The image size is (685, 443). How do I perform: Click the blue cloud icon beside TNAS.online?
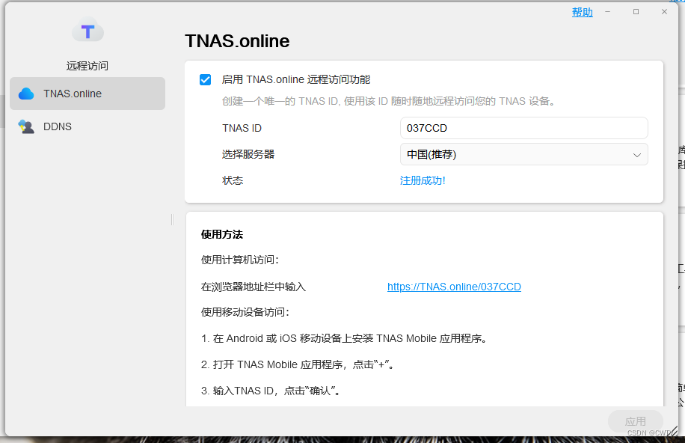tap(26, 94)
